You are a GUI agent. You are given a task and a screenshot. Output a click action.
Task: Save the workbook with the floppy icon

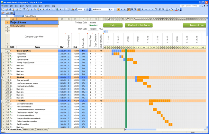tap(10, 9)
